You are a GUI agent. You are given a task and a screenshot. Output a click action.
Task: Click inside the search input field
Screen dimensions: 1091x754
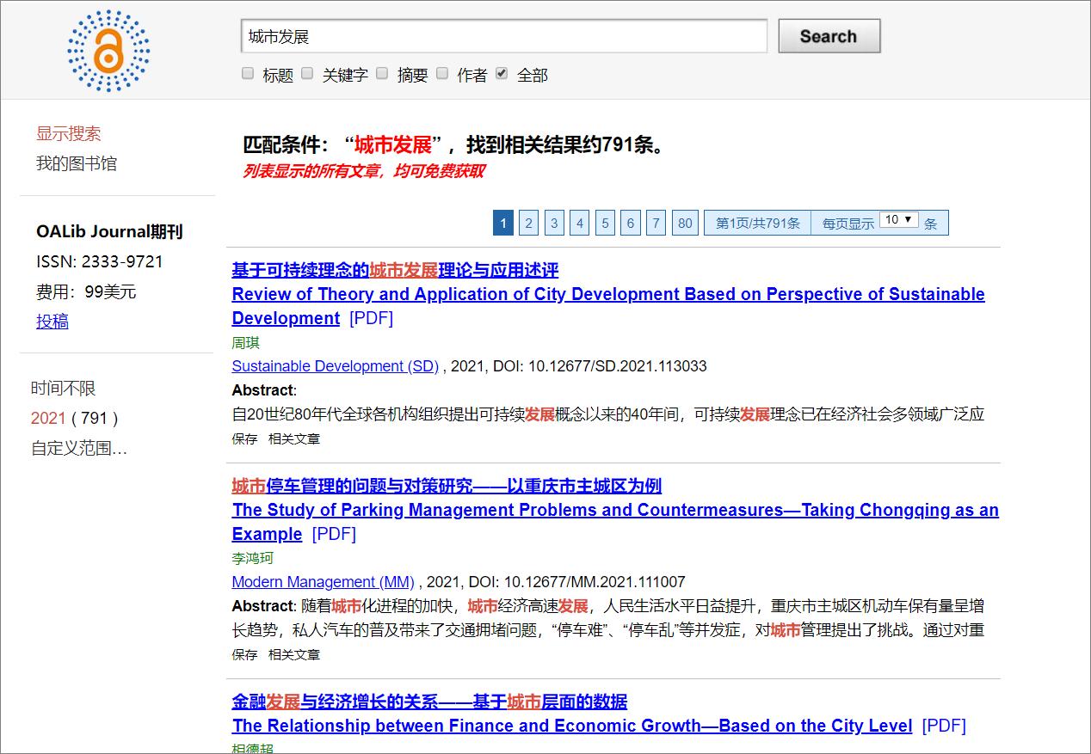503,36
